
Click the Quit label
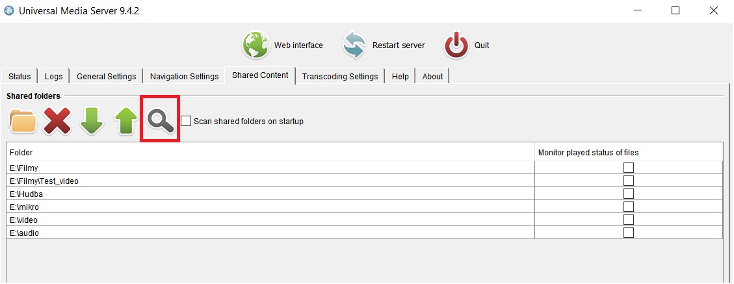482,45
